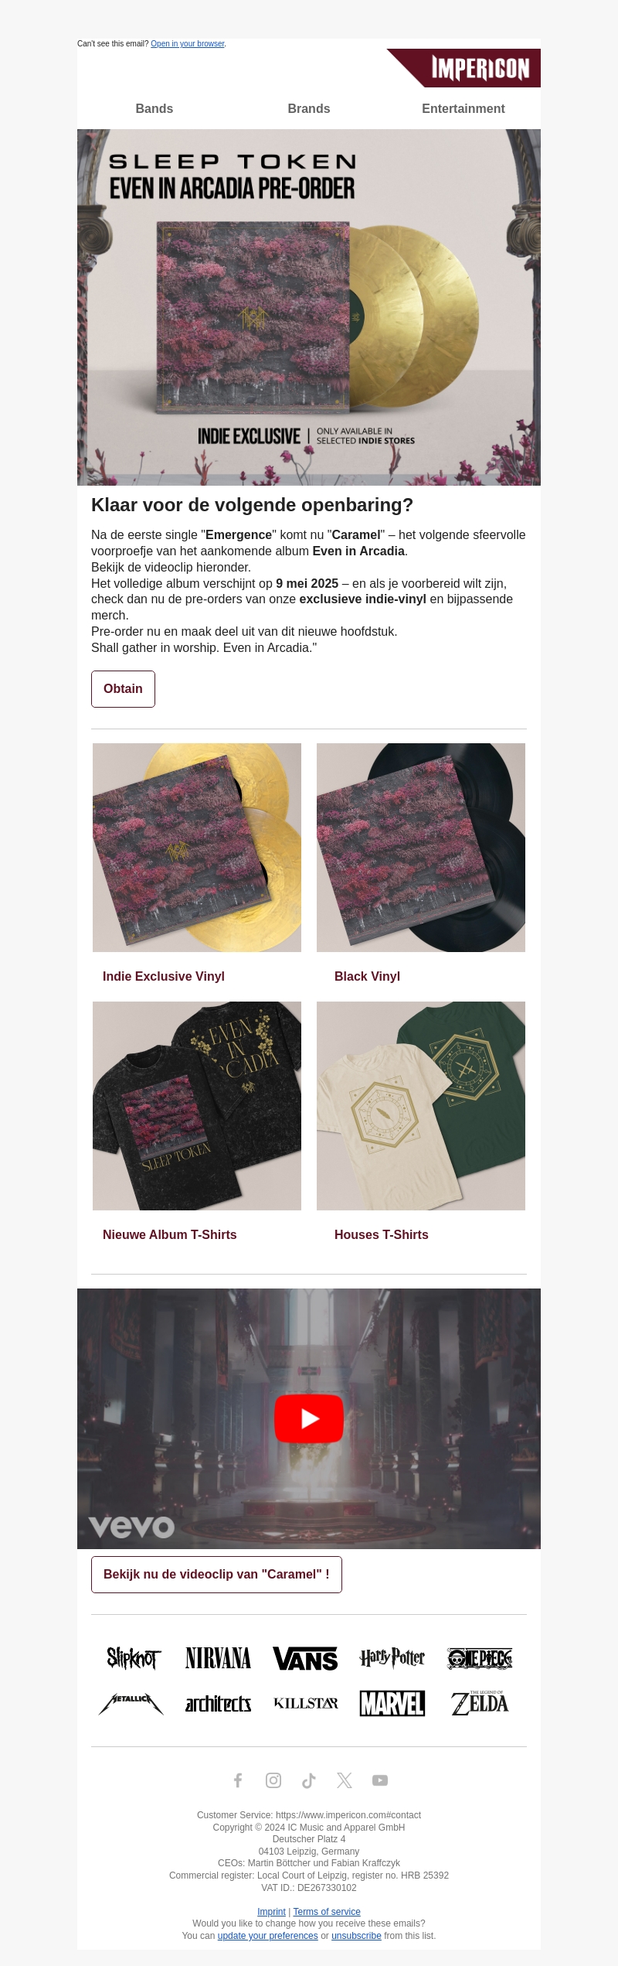The image size is (618, 1966).
Task: Play the Caramel YouTube video
Action: coord(309,1418)
